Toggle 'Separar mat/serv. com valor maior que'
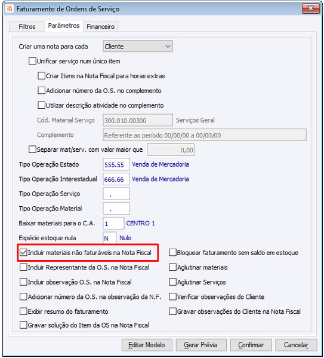 point(32,149)
